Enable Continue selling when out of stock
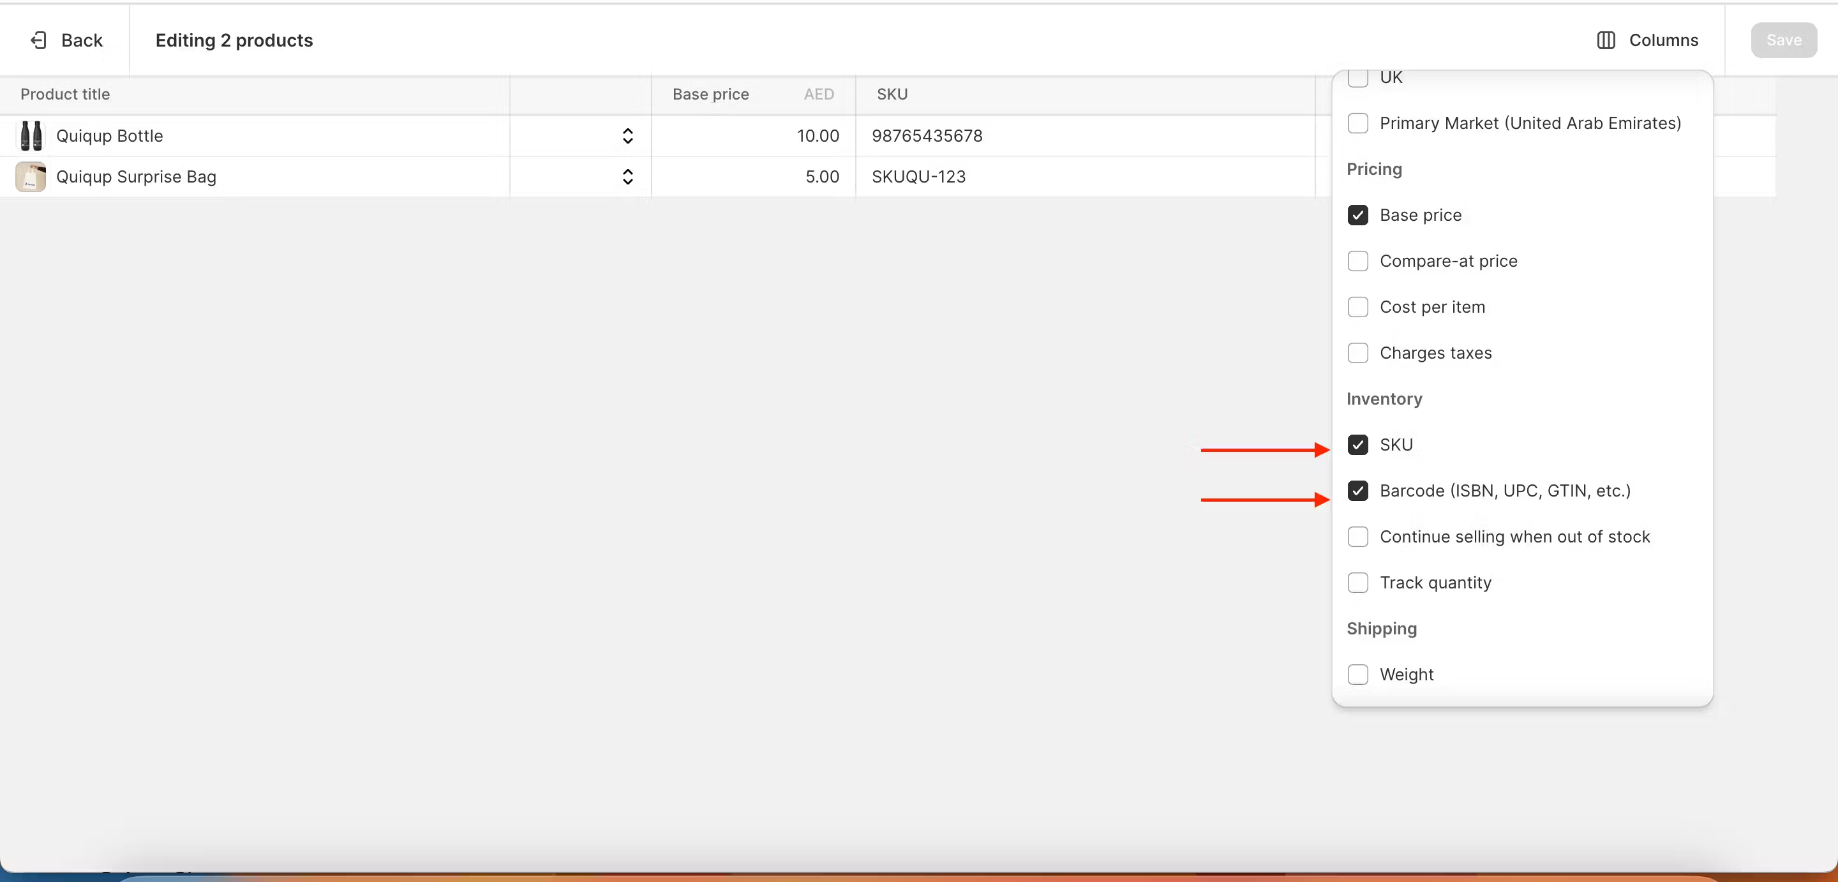This screenshot has height=882, width=1838. 1357,537
